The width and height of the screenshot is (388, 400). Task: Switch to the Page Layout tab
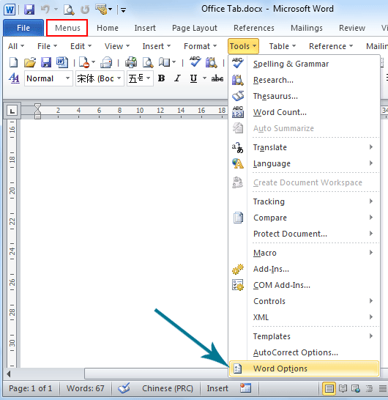point(195,28)
